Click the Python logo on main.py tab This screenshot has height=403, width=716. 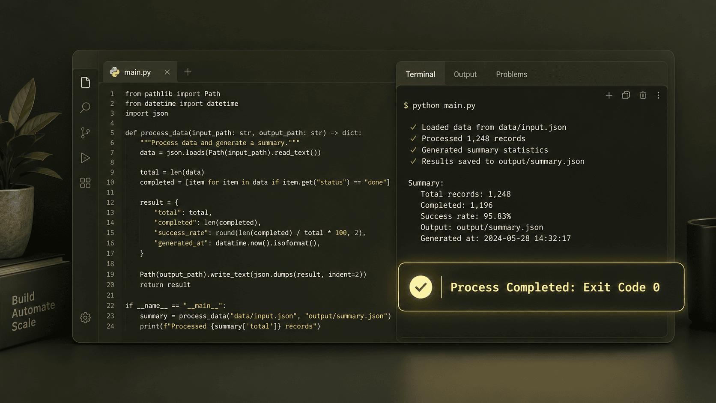coord(114,72)
